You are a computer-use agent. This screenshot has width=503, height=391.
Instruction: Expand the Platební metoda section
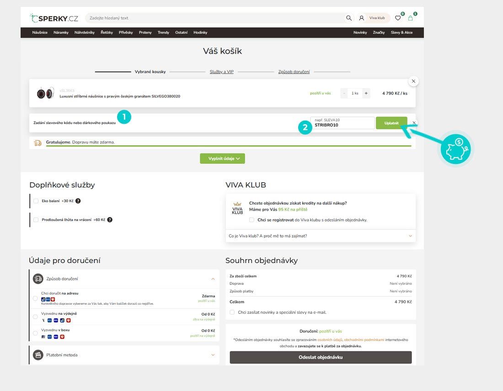point(213,355)
